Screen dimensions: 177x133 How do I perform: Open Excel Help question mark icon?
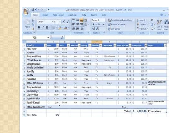coord(162,15)
